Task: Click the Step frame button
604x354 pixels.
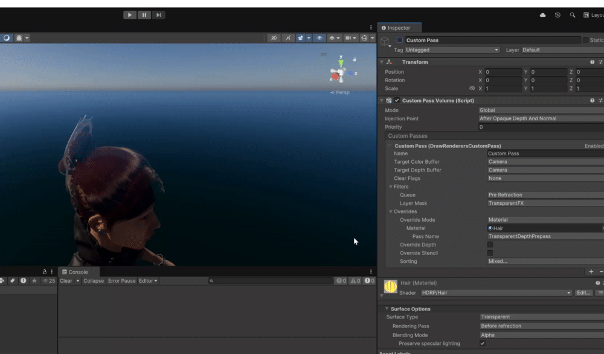Action: tap(158, 15)
